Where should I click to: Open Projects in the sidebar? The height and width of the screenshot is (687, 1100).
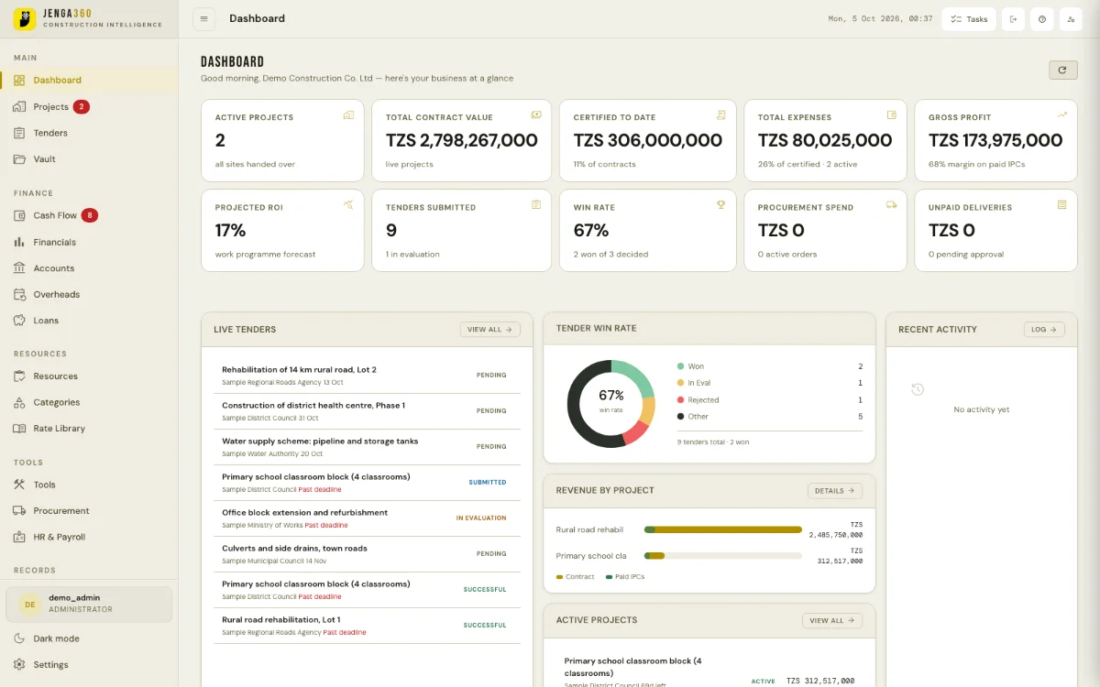tap(89, 106)
